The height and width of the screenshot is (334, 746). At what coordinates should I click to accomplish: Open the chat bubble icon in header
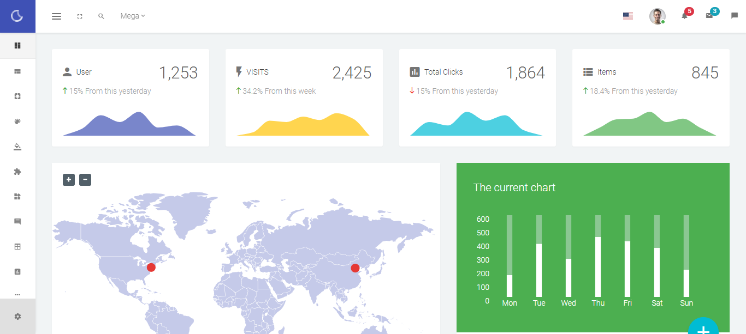(735, 16)
